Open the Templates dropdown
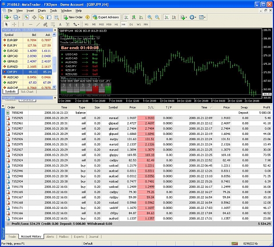 pyautogui.click(x=202, y=17)
